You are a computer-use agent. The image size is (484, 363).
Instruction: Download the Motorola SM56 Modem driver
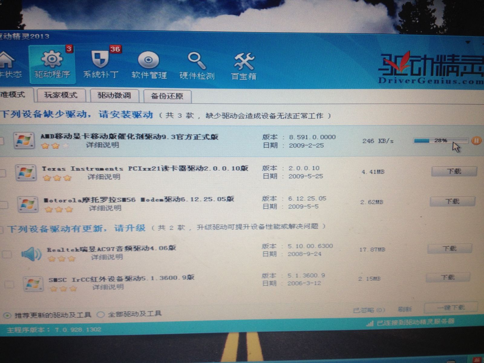pyautogui.click(x=452, y=201)
